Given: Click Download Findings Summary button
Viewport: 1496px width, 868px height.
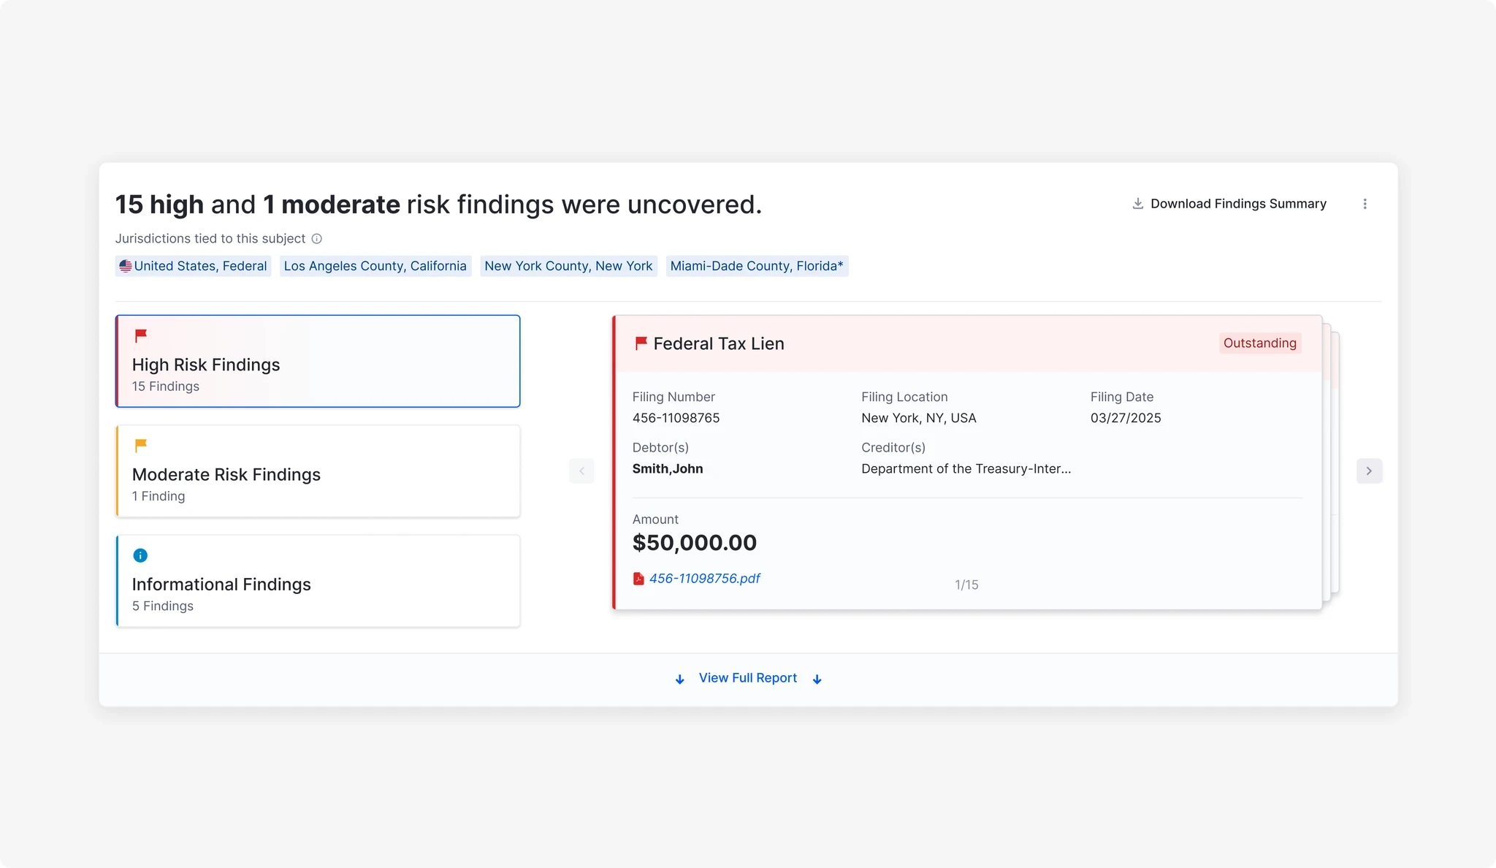Looking at the screenshot, I should point(1237,204).
